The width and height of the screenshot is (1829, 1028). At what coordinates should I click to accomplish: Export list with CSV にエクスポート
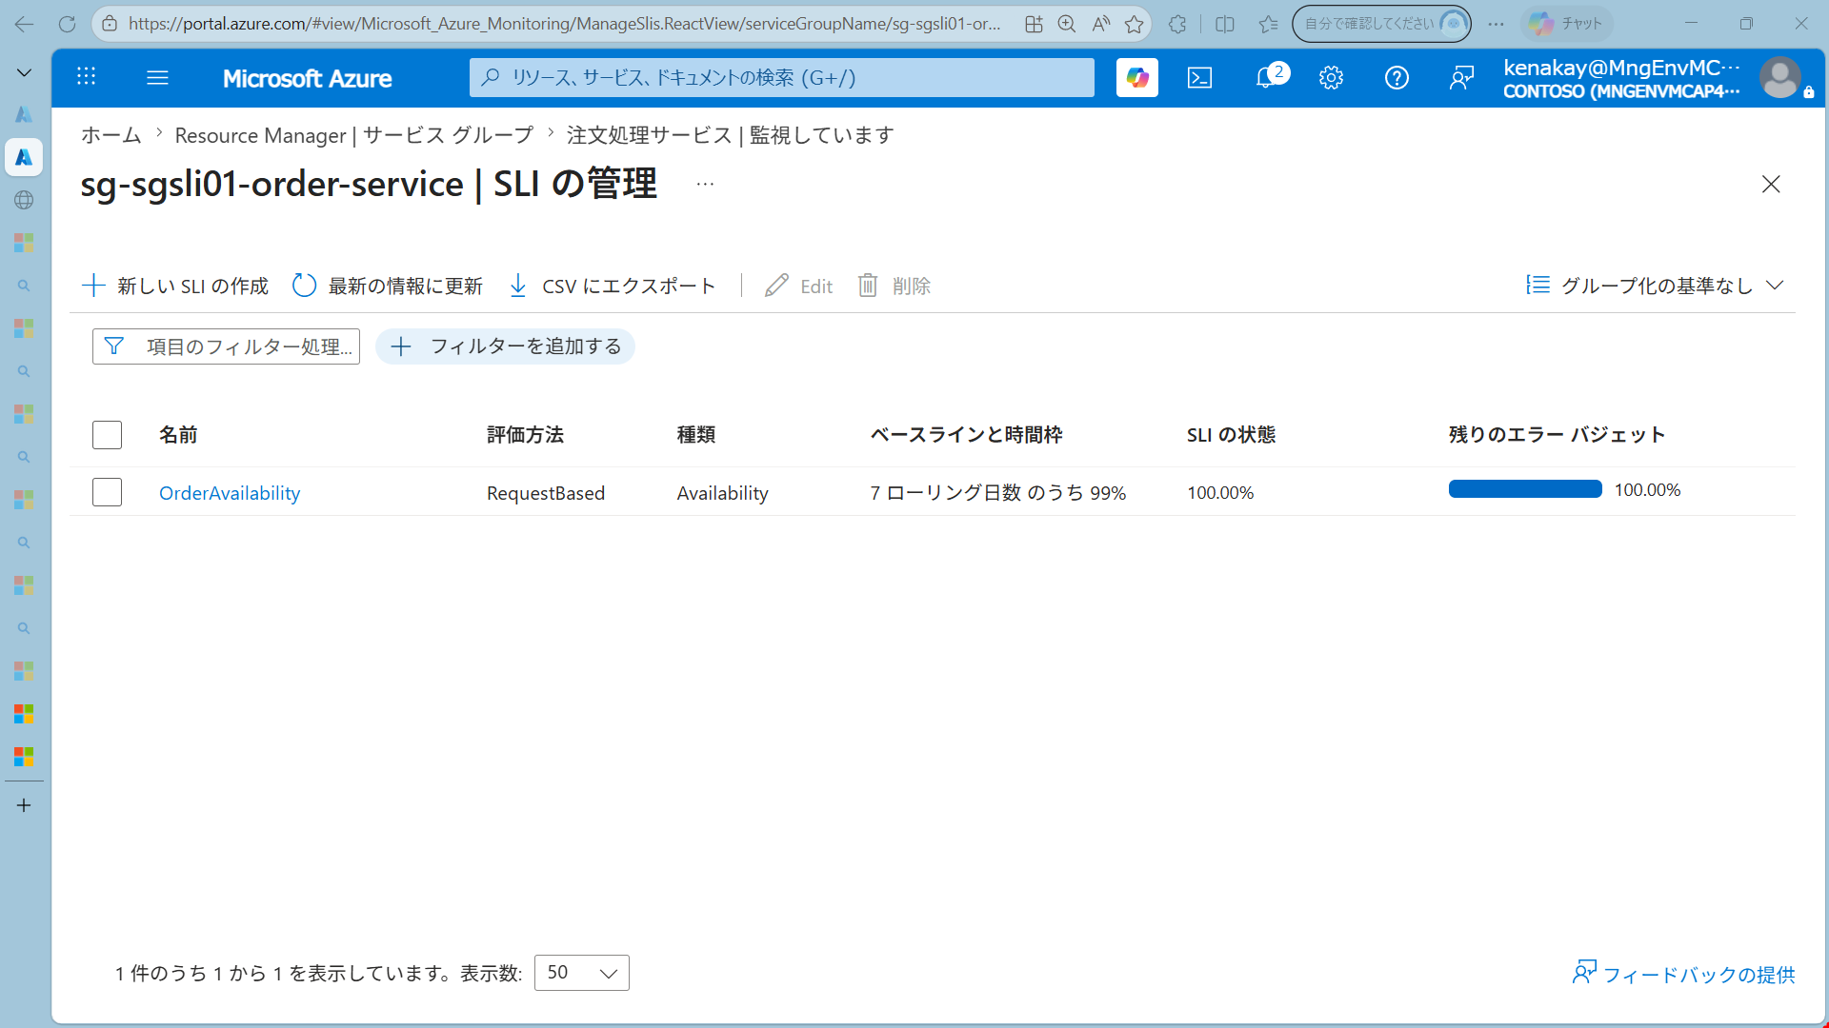(x=612, y=286)
